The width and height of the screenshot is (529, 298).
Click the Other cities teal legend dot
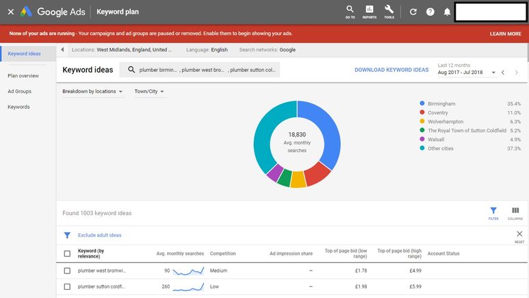click(422, 148)
